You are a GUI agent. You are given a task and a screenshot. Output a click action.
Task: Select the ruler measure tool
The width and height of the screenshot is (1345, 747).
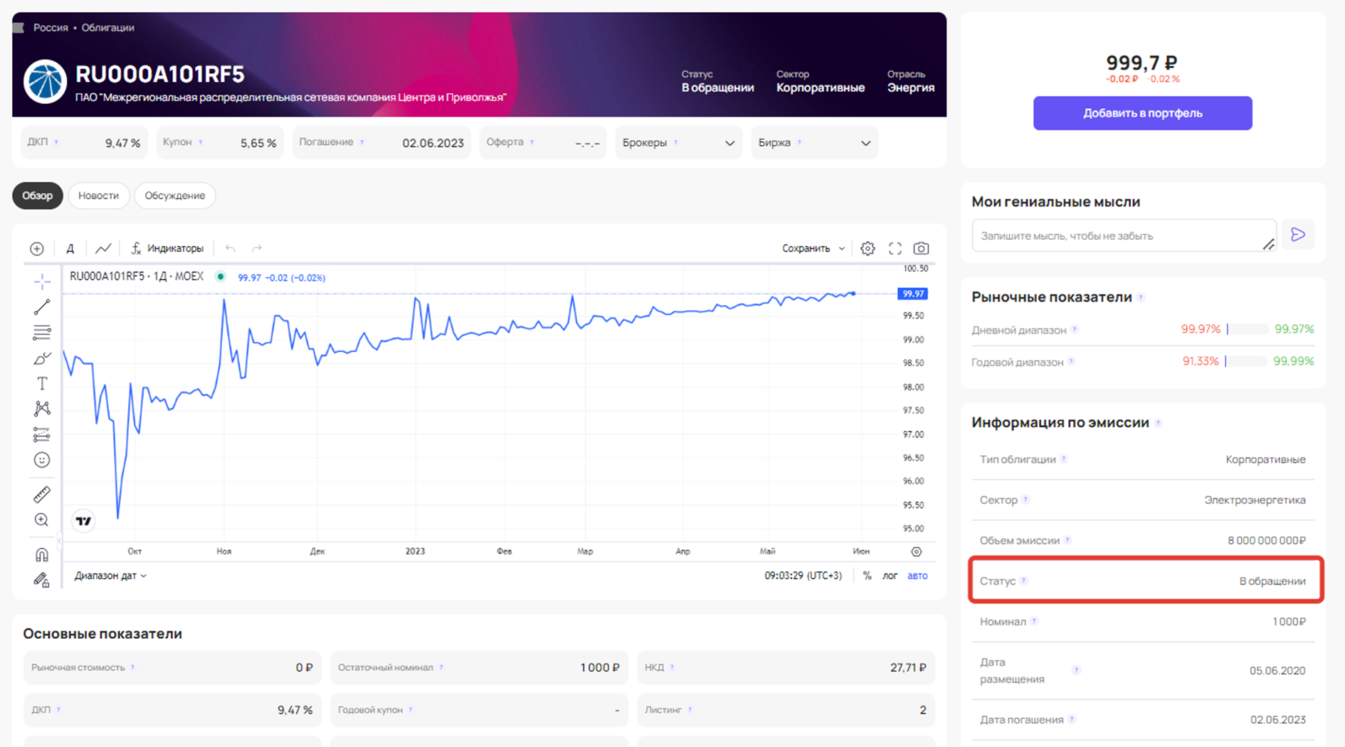pyautogui.click(x=42, y=494)
